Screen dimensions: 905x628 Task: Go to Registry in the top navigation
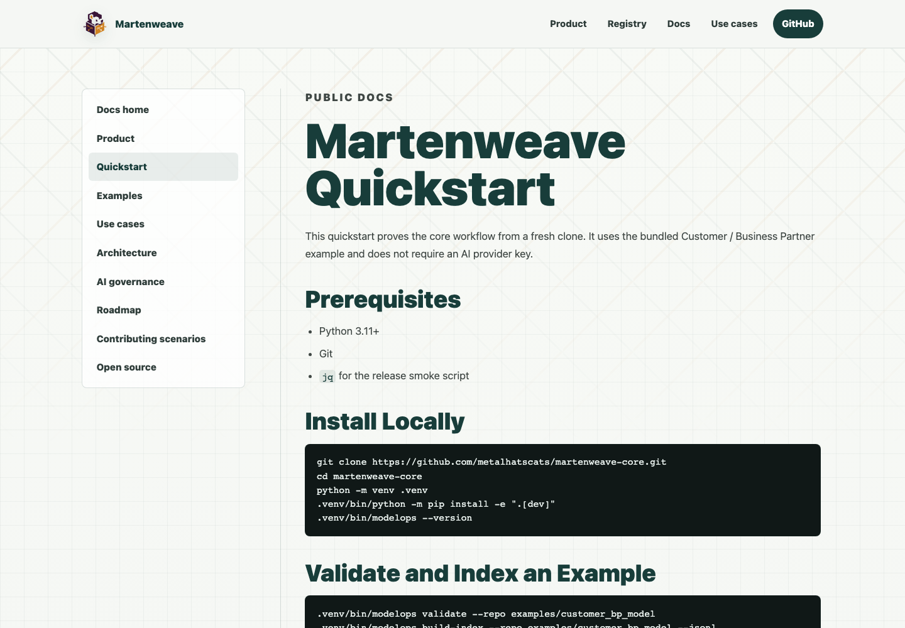(x=627, y=24)
